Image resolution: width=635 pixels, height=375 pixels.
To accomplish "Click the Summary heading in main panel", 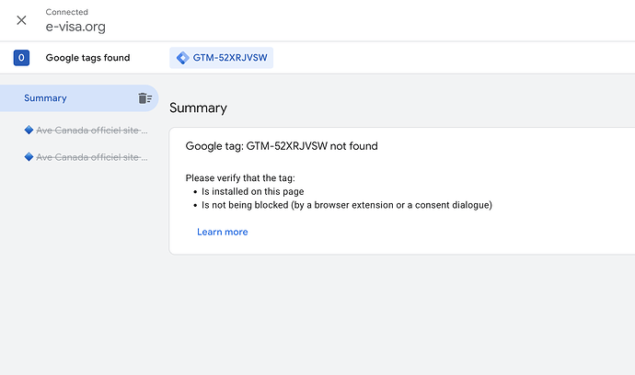I will click(x=198, y=108).
